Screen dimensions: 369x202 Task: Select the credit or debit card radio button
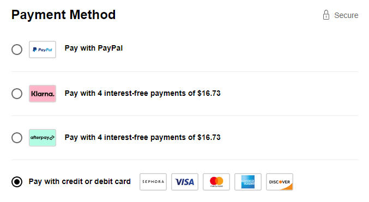pos(17,182)
